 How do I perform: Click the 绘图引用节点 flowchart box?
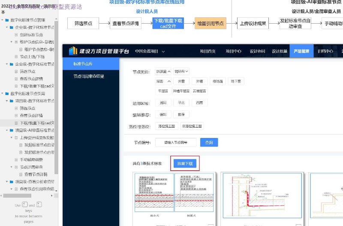click(211, 23)
